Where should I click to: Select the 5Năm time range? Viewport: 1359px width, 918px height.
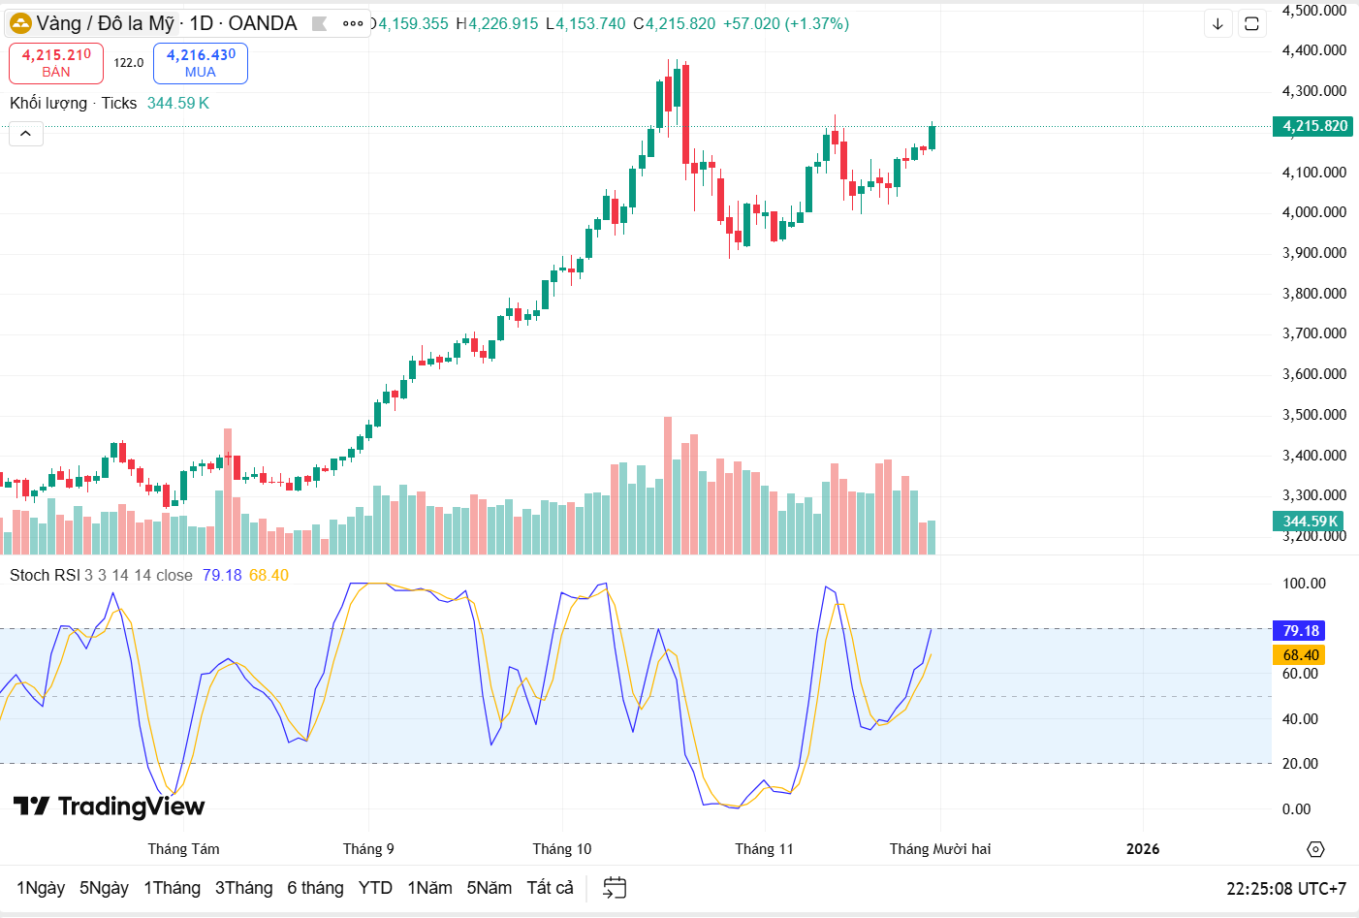pyautogui.click(x=489, y=888)
